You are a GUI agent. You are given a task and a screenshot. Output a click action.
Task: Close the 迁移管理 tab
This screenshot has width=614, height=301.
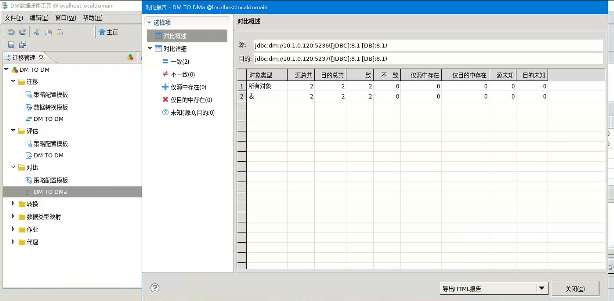41,57
